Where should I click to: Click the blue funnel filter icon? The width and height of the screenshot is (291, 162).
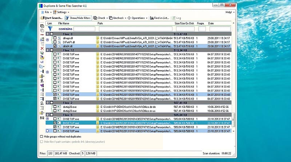point(51,28)
